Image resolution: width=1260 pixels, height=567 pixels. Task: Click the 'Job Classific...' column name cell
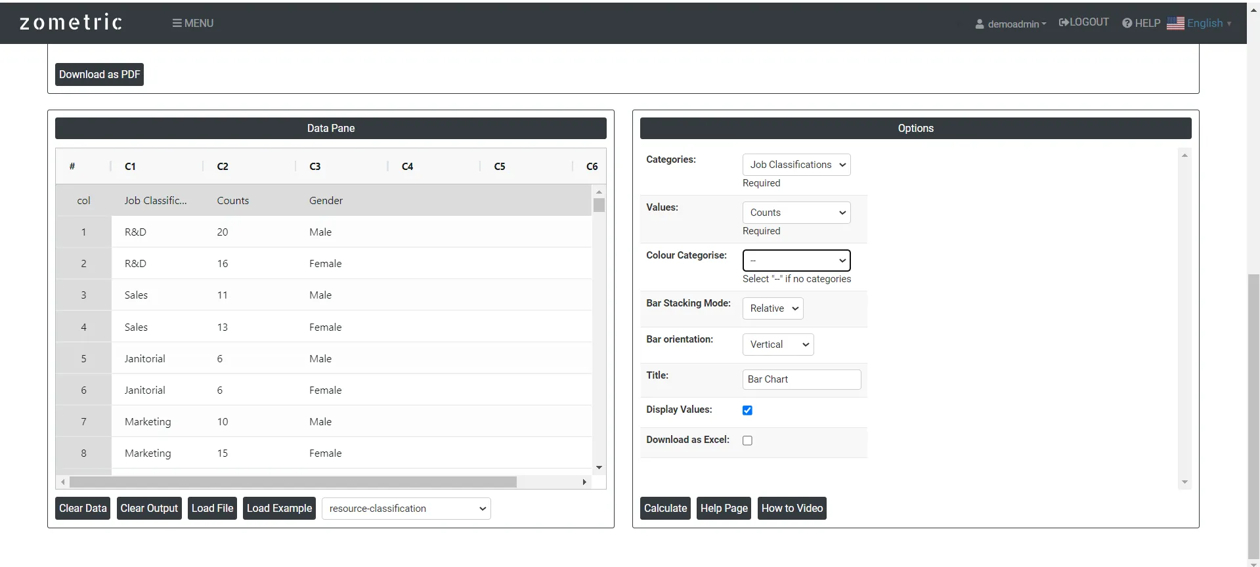158,200
